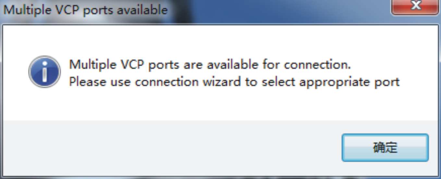The width and height of the screenshot is (441, 179).
Task: Click the words "appropriate port" in the message
Action: click(x=349, y=82)
